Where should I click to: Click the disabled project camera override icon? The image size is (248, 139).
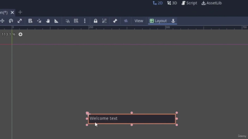(x=126, y=21)
